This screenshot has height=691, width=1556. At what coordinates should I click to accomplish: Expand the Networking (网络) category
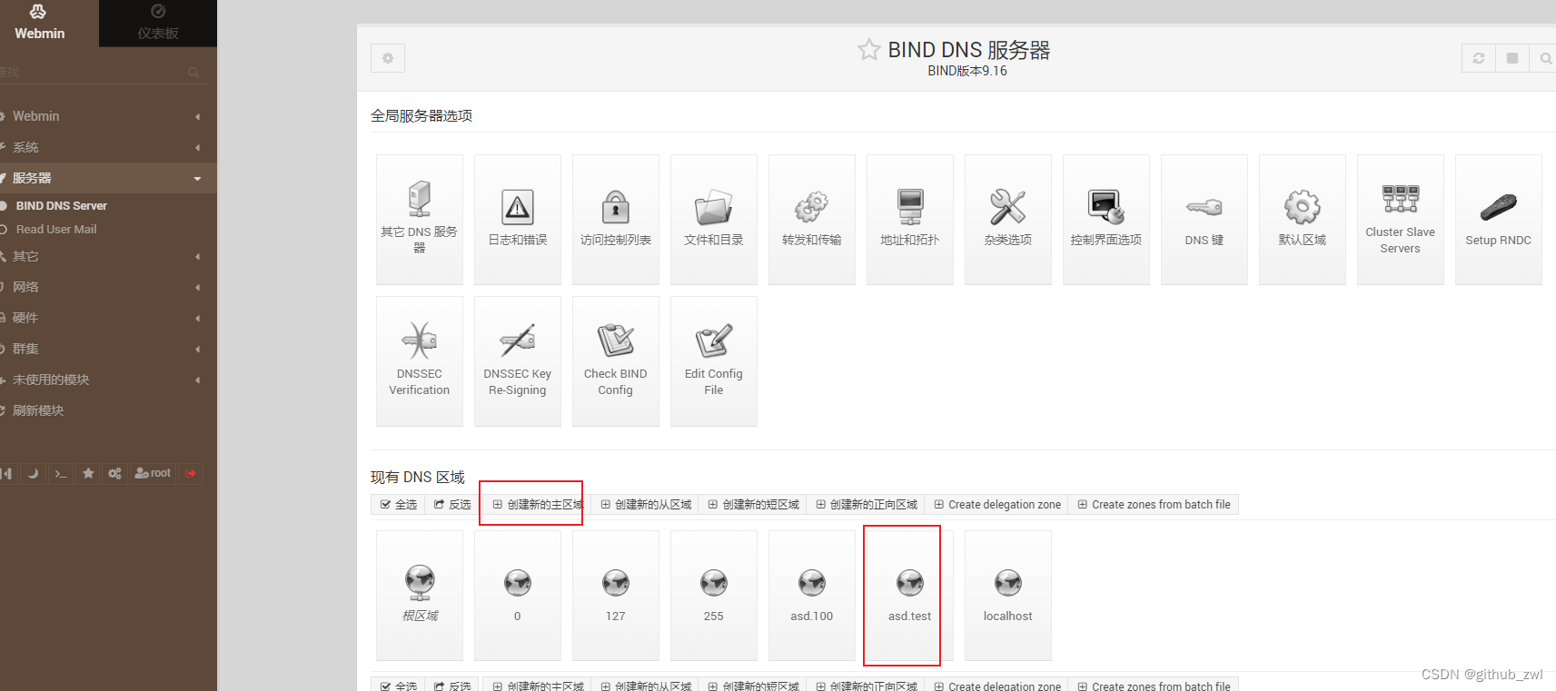coord(108,287)
